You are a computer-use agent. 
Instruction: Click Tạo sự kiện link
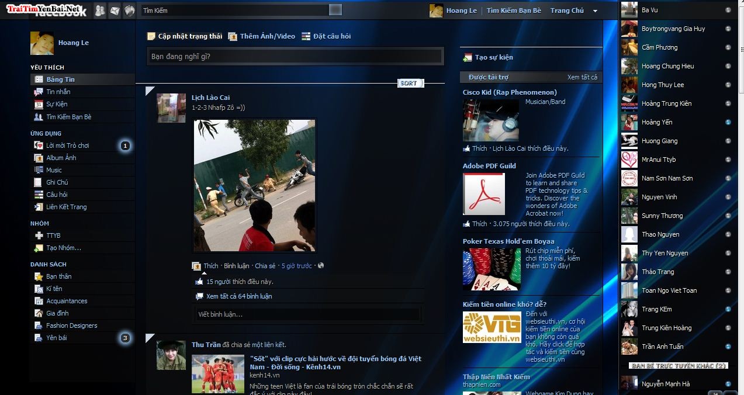(x=494, y=57)
